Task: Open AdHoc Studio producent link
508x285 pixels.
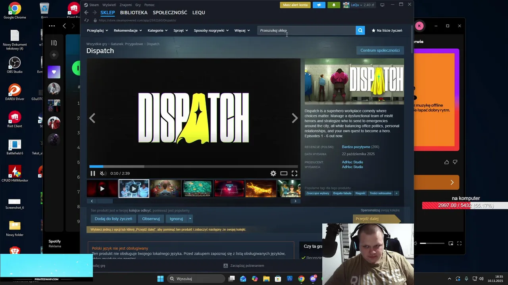Action: (x=352, y=162)
